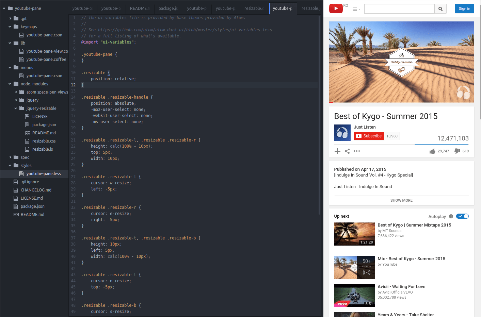Click the Sign in button
The height and width of the screenshot is (317, 481).
coord(464,9)
